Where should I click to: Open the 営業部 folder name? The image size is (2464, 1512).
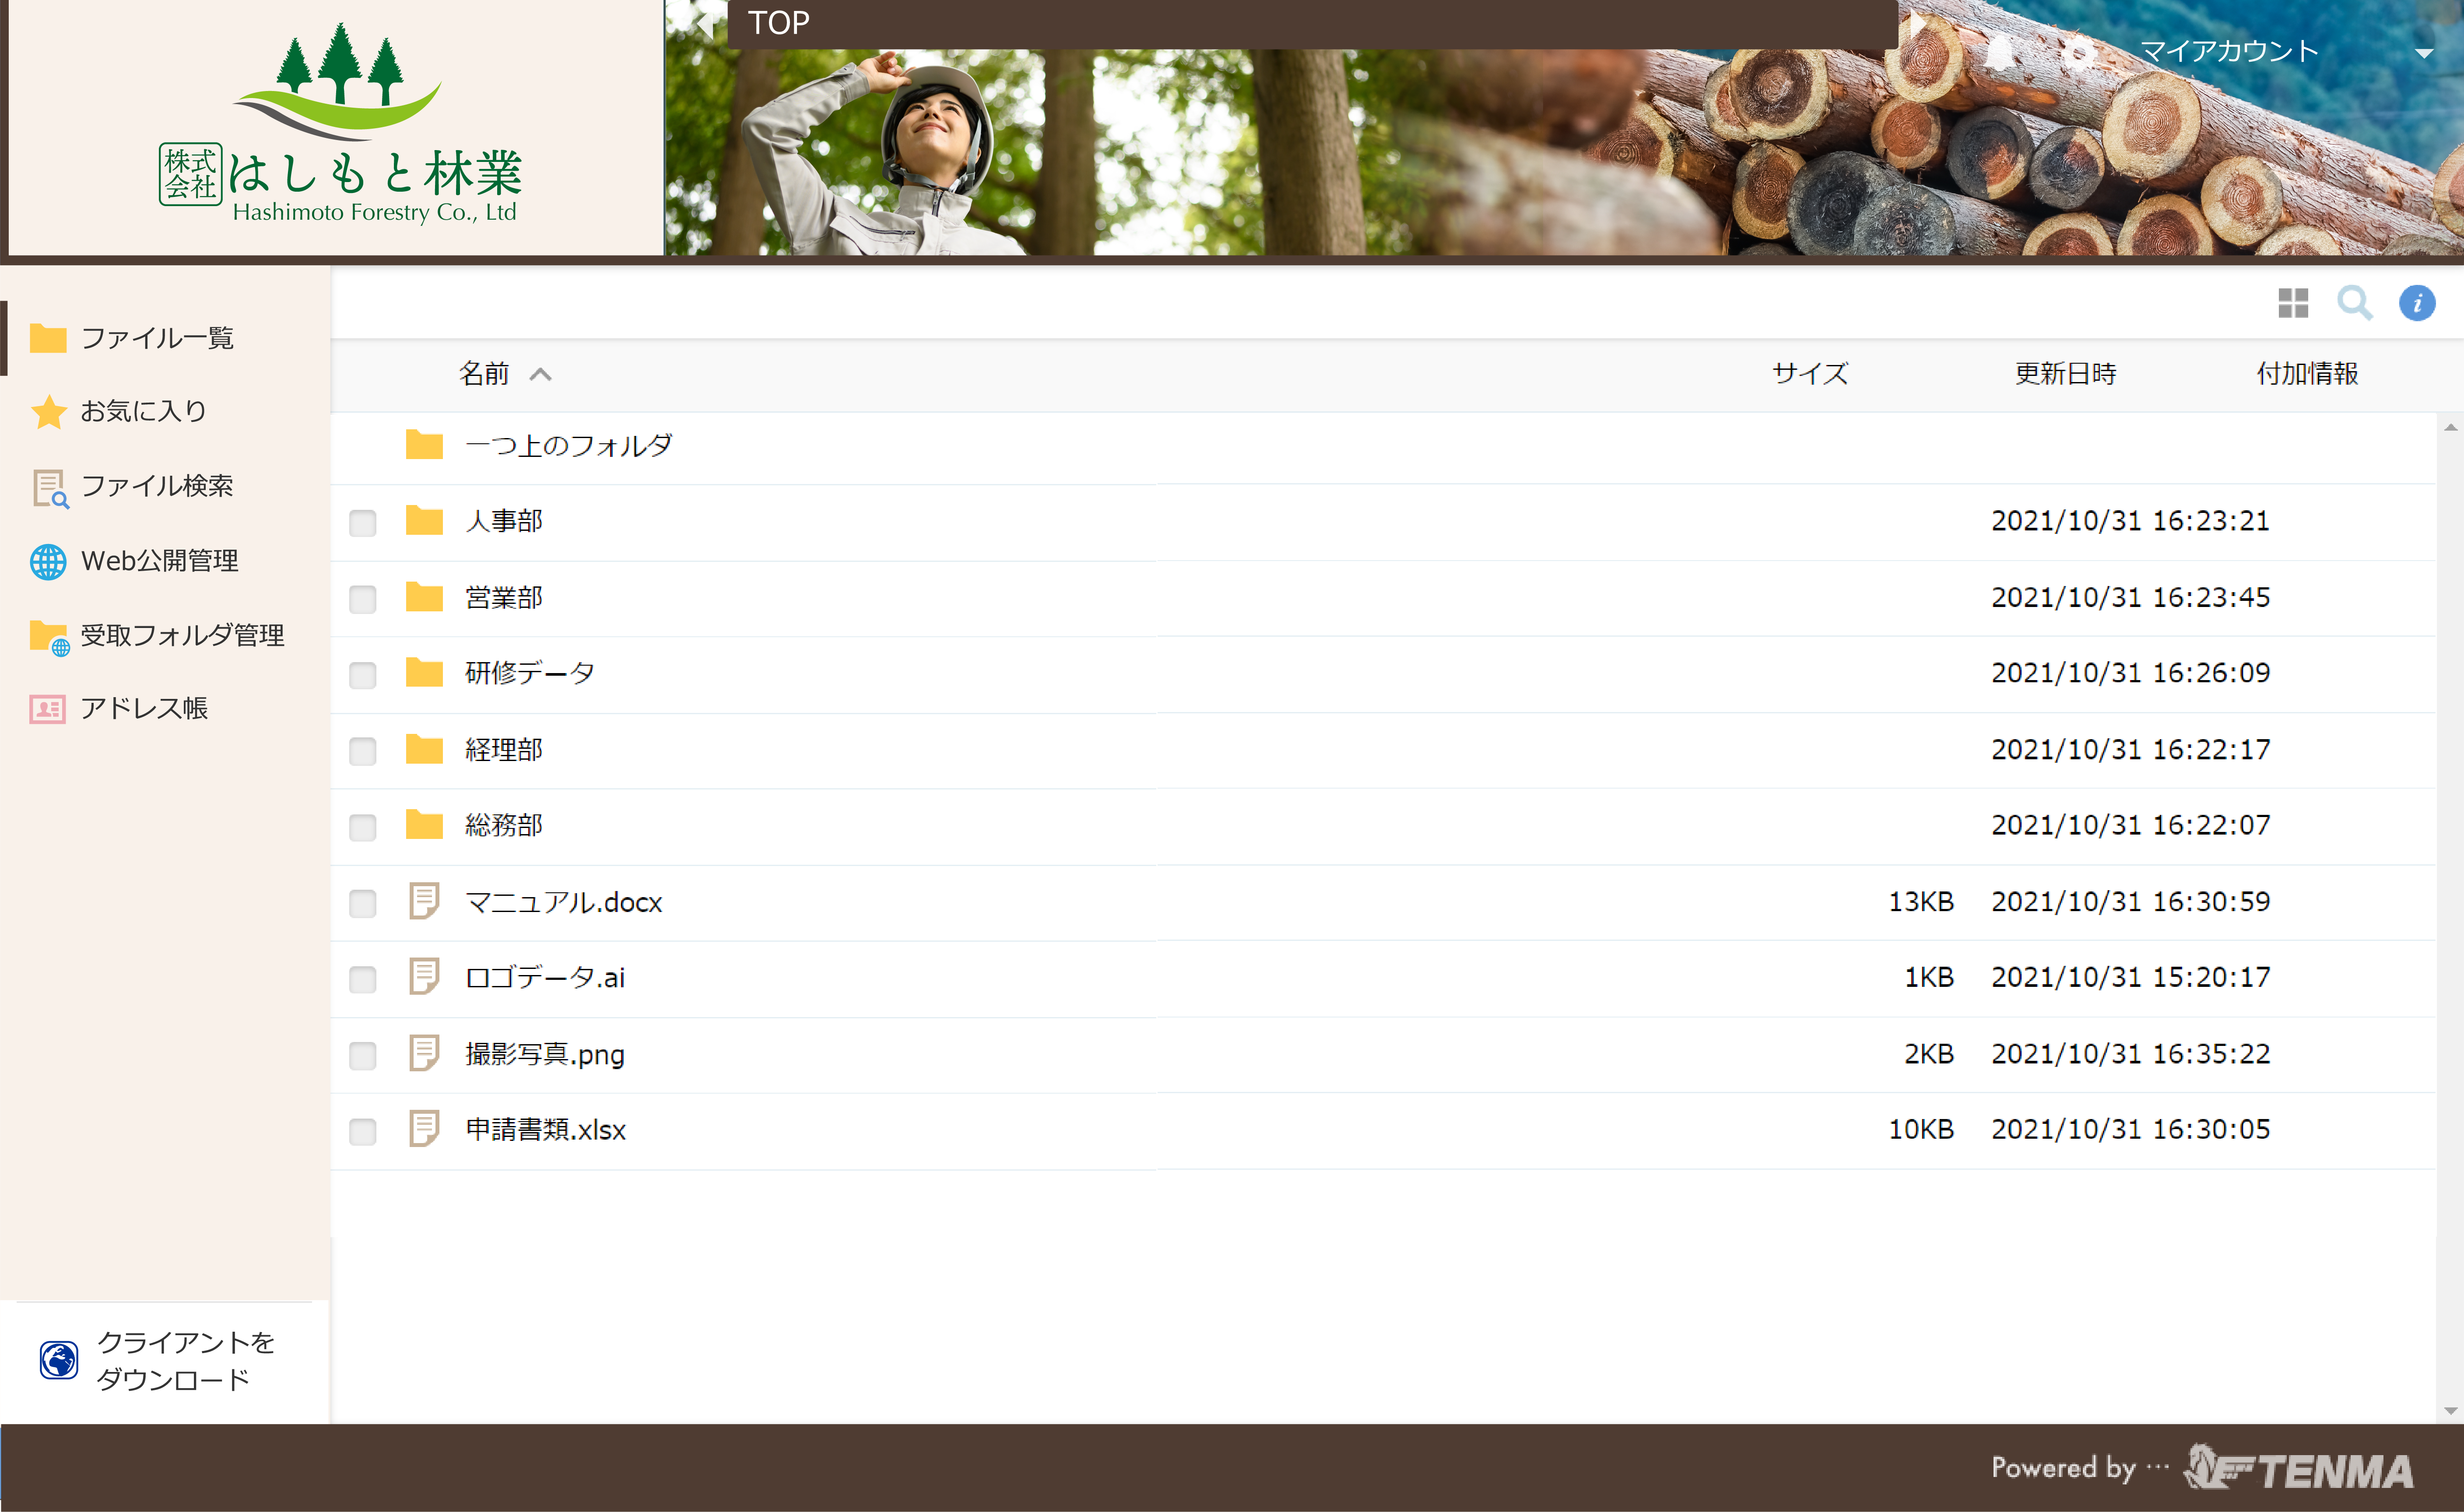click(x=504, y=597)
